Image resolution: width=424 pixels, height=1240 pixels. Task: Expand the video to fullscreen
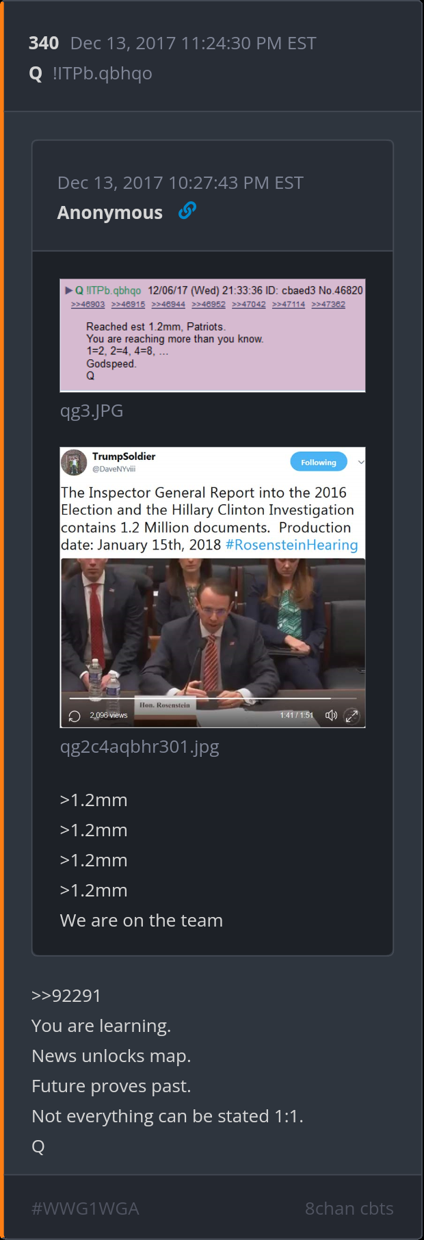352,716
